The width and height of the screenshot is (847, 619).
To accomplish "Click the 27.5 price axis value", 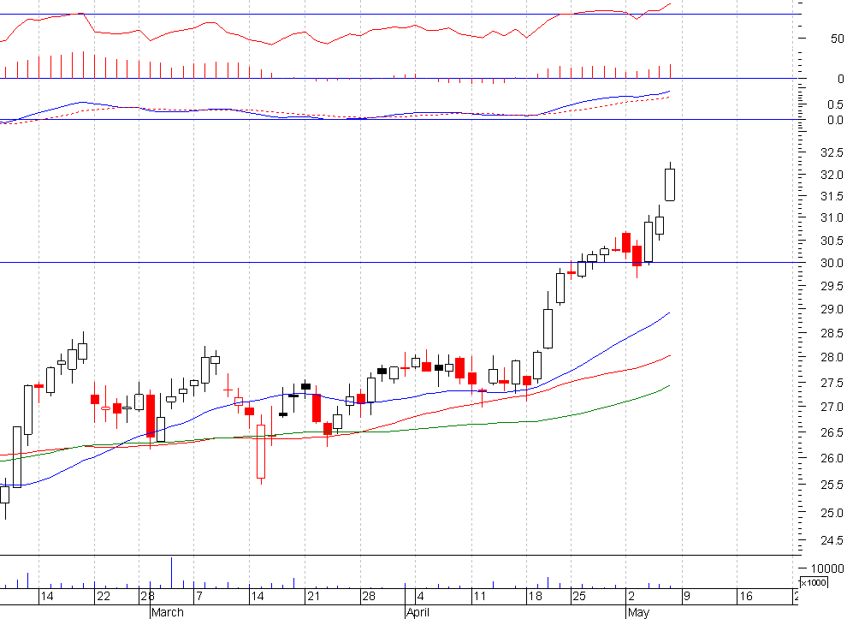I will [832, 383].
